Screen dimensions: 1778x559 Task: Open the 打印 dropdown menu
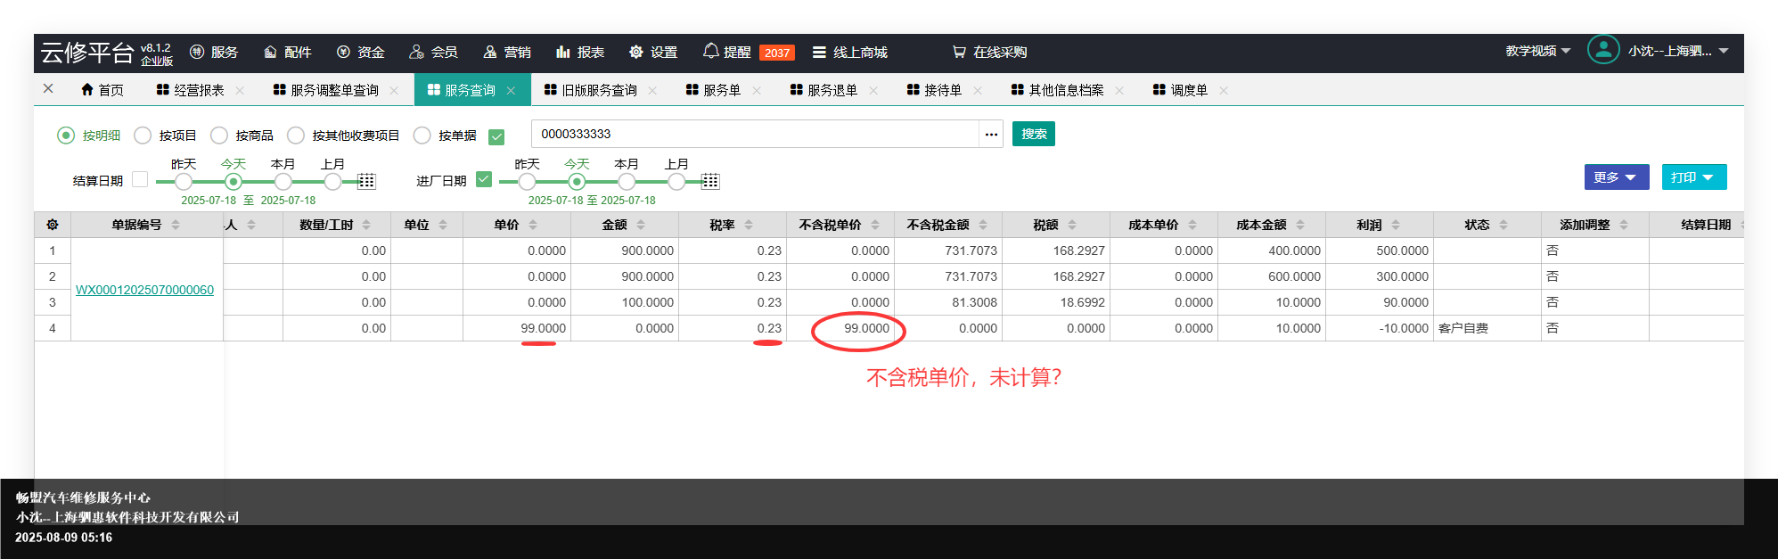click(1693, 177)
